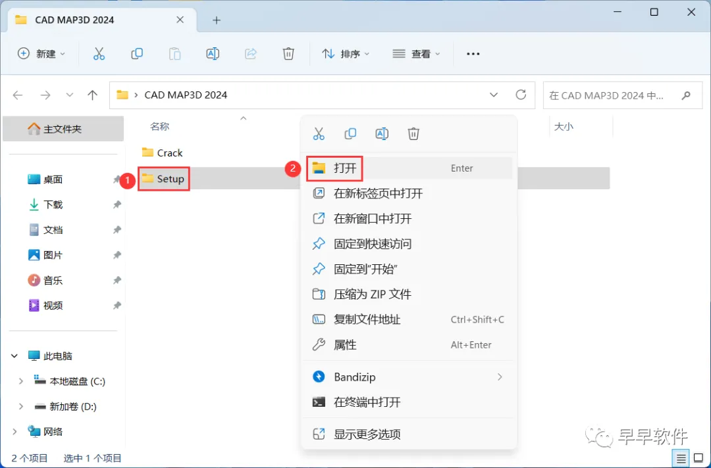Select 打开 in the context menu
This screenshot has width=711, height=468.
(x=409, y=168)
